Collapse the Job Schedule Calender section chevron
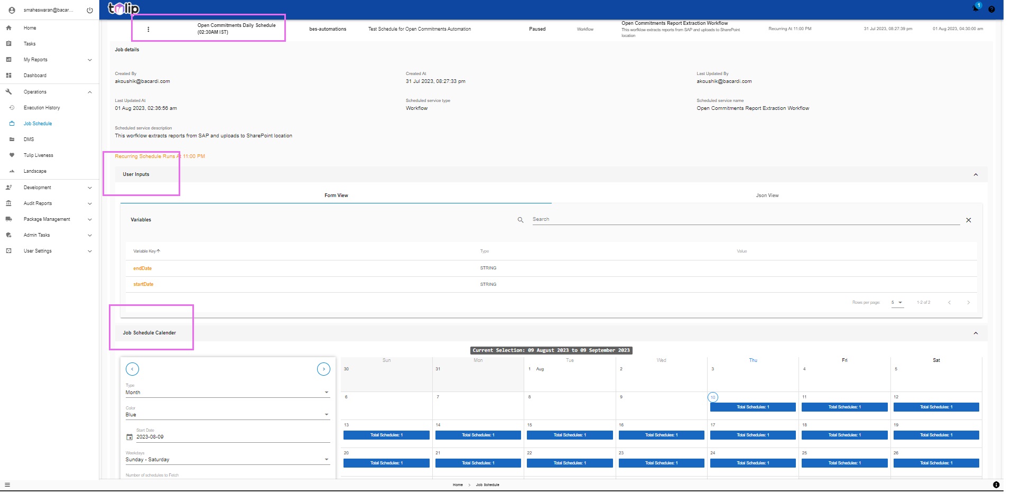The image size is (1012, 494). click(976, 333)
